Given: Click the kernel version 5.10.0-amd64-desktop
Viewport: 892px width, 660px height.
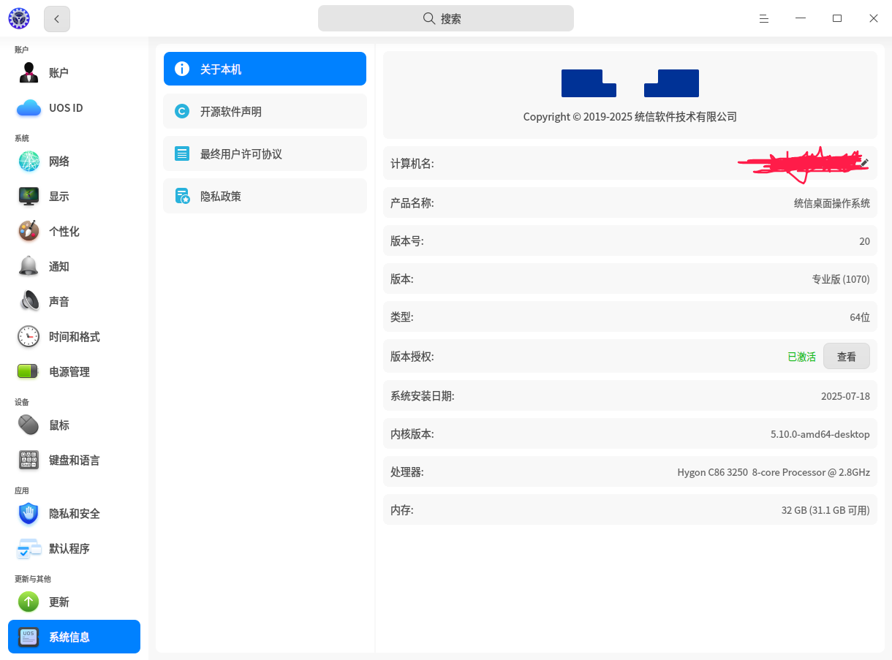Looking at the screenshot, I should [x=820, y=434].
